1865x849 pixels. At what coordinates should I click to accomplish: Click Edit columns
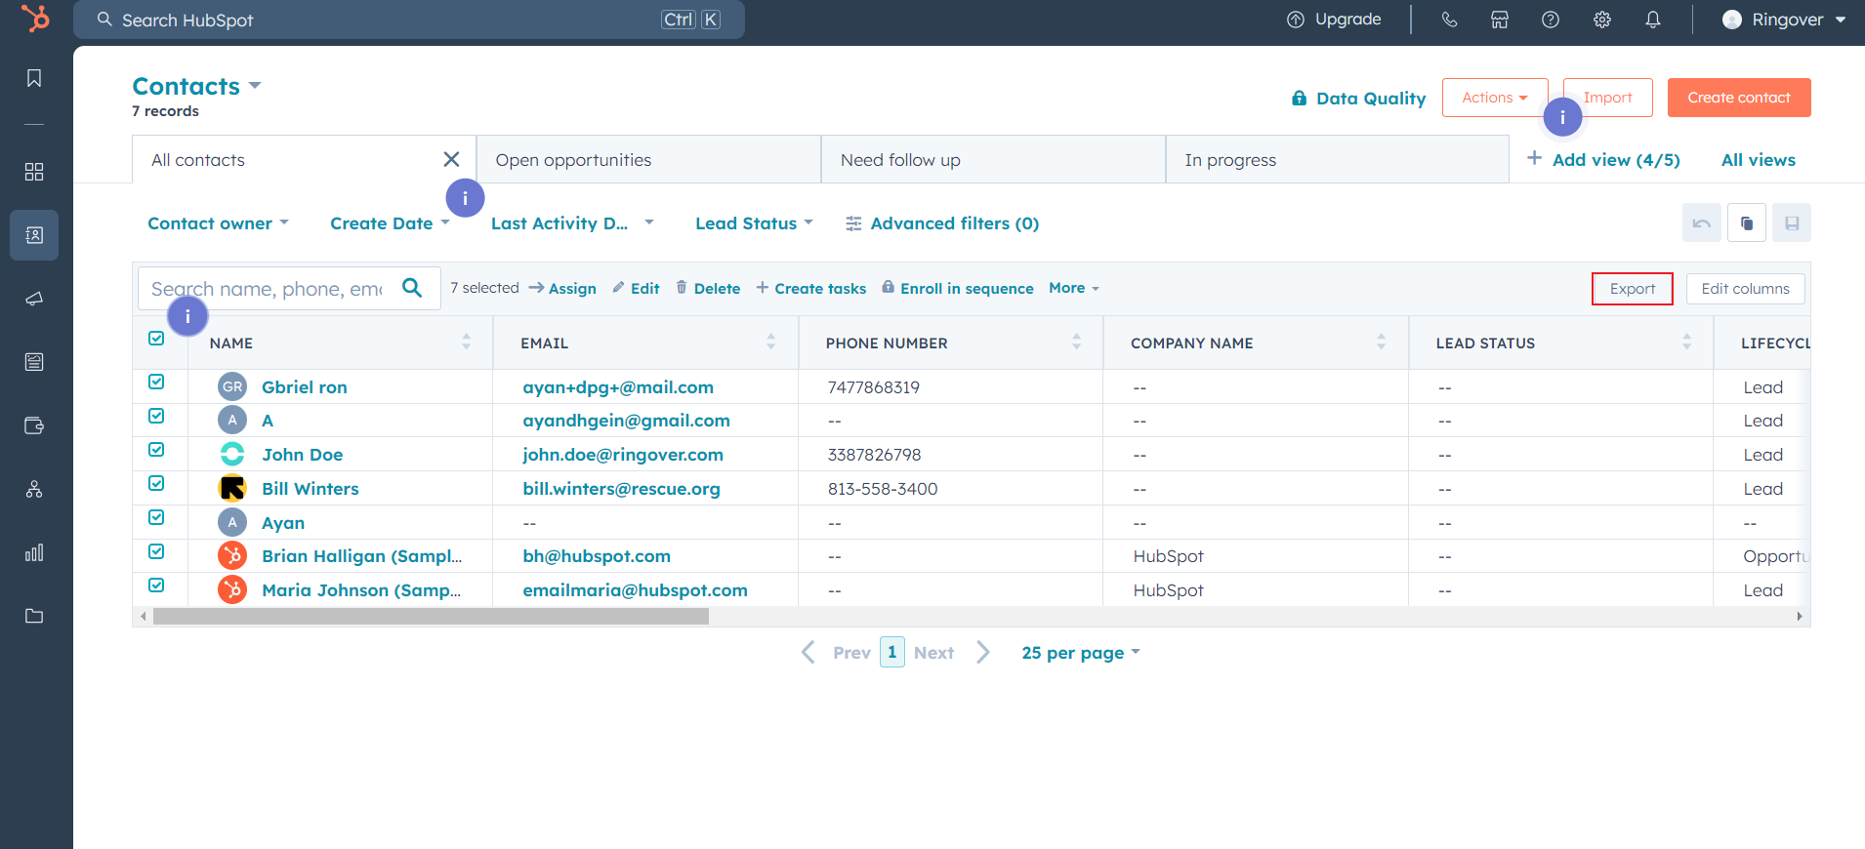click(x=1745, y=289)
